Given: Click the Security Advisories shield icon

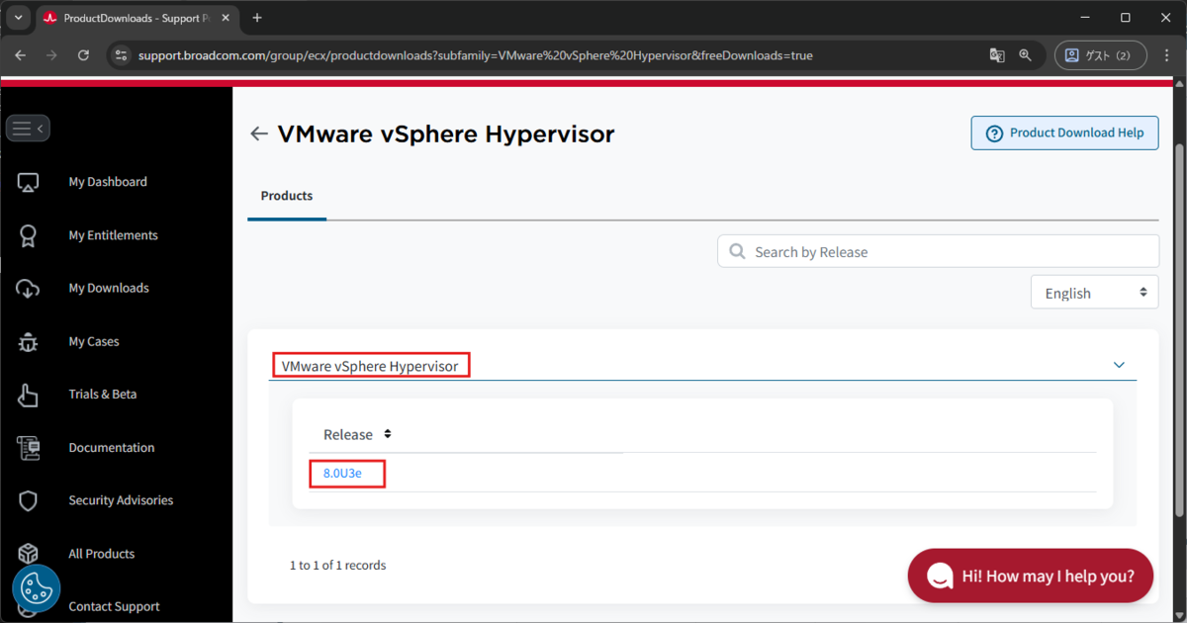Looking at the screenshot, I should pyautogui.click(x=28, y=501).
